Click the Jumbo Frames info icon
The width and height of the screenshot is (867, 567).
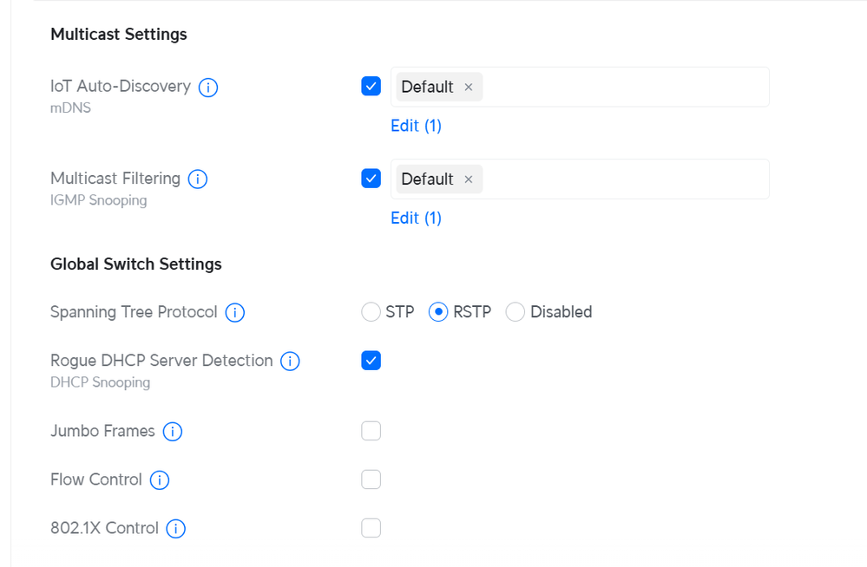pyautogui.click(x=173, y=432)
